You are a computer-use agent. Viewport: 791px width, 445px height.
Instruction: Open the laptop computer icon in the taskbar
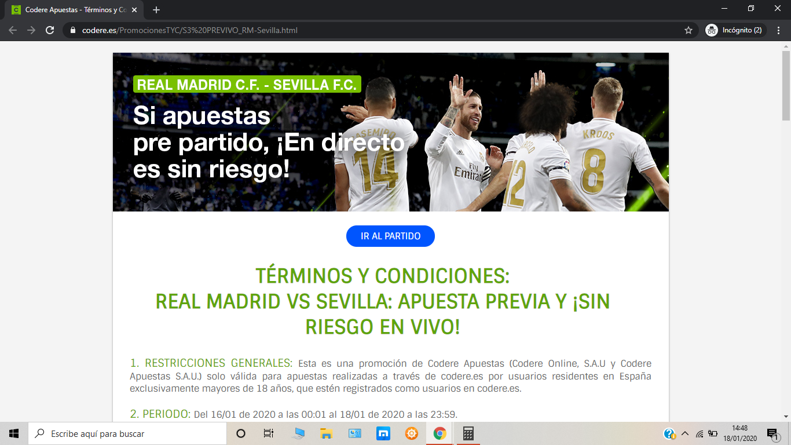point(299,433)
